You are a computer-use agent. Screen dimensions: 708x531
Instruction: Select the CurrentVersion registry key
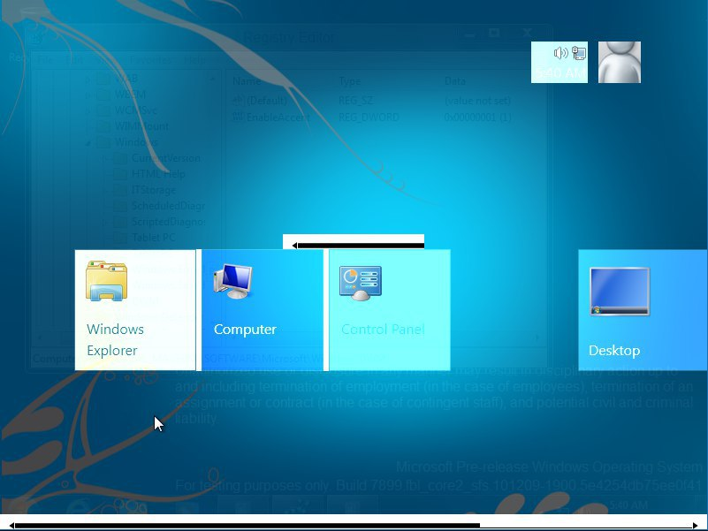165,158
